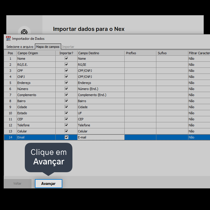Click the Sufixo cell of the Telefone row

(x=172, y=125)
